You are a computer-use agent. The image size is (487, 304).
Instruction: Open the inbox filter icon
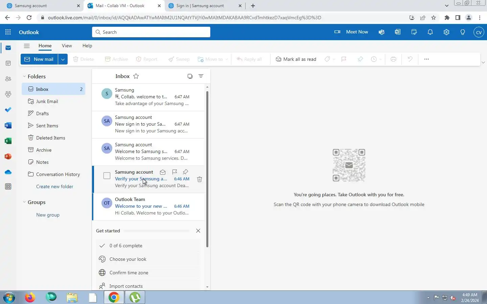coord(201,76)
